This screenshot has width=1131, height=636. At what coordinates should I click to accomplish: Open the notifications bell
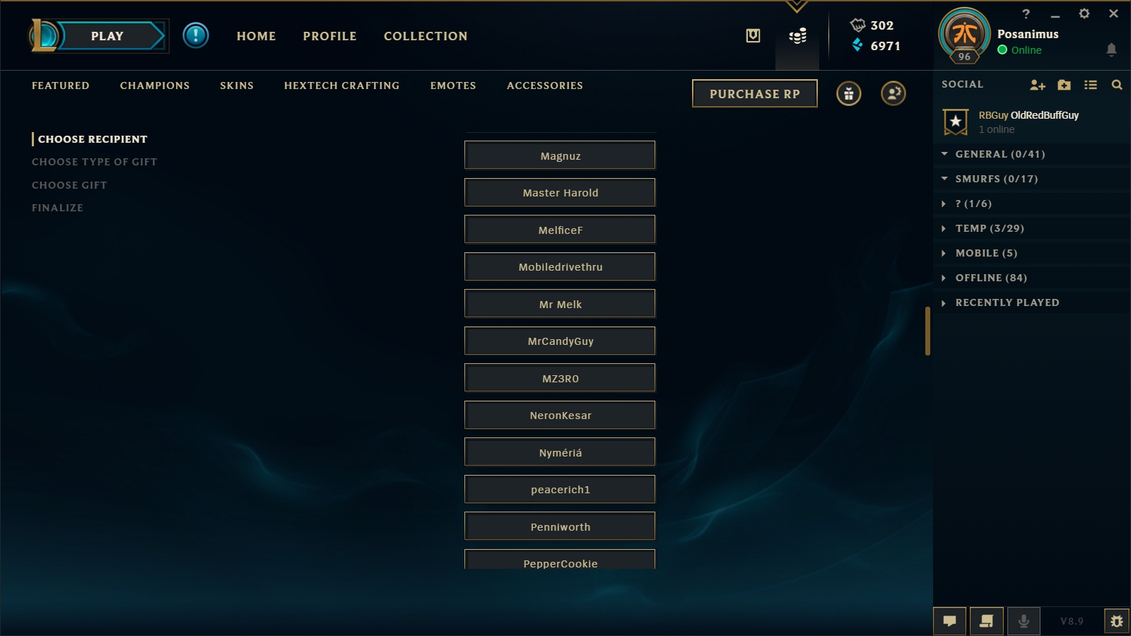[x=1111, y=49]
